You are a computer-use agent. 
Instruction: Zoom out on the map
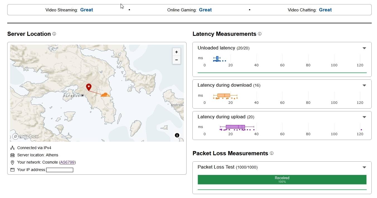[x=177, y=60]
